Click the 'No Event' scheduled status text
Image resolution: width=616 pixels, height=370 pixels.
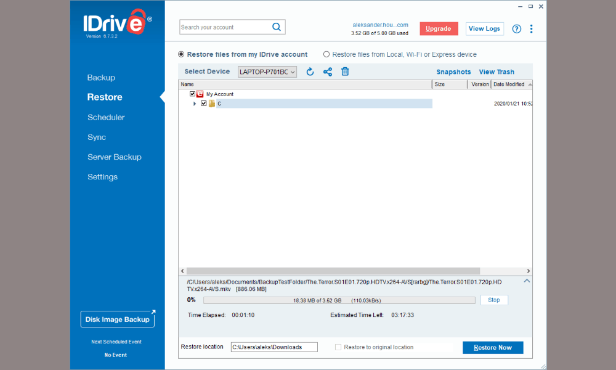point(116,355)
